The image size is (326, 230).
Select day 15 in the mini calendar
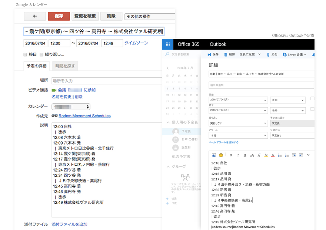pos(197,95)
